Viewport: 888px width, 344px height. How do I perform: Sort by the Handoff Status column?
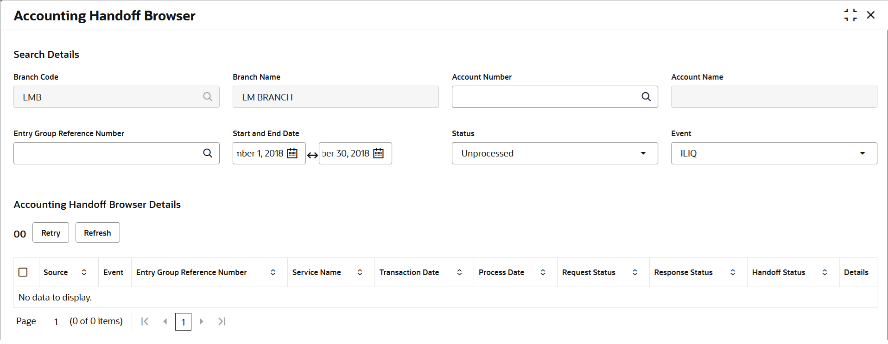click(825, 272)
